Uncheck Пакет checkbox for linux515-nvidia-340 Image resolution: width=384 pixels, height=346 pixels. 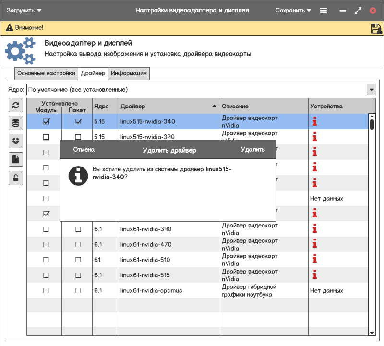pos(78,121)
